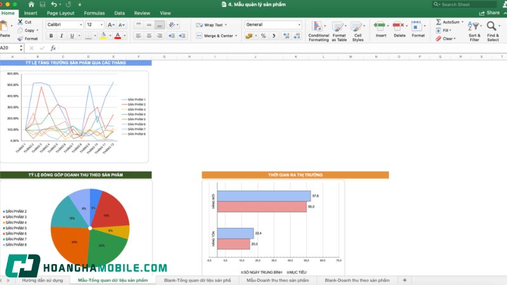Click Merge & Center

[217, 36]
